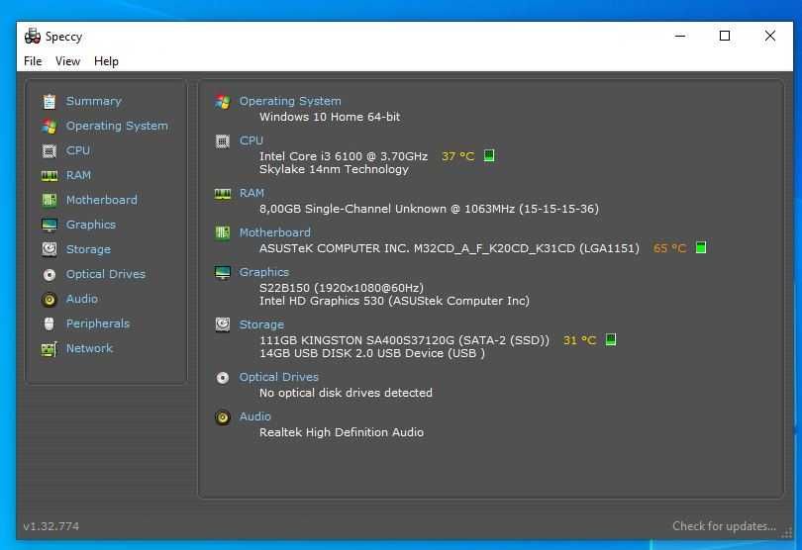Select Operating System in the sidebar

[117, 126]
